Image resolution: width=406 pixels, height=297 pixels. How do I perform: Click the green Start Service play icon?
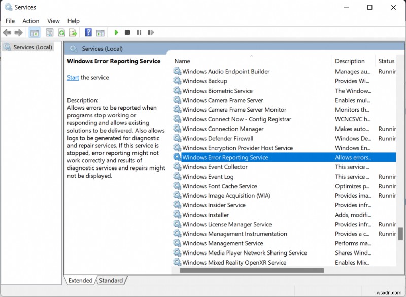[116, 32]
